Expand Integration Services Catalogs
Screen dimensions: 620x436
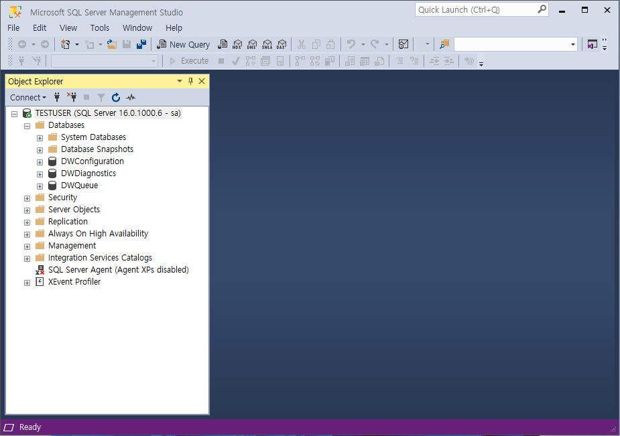pyautogui.click(x=27, y=259)
